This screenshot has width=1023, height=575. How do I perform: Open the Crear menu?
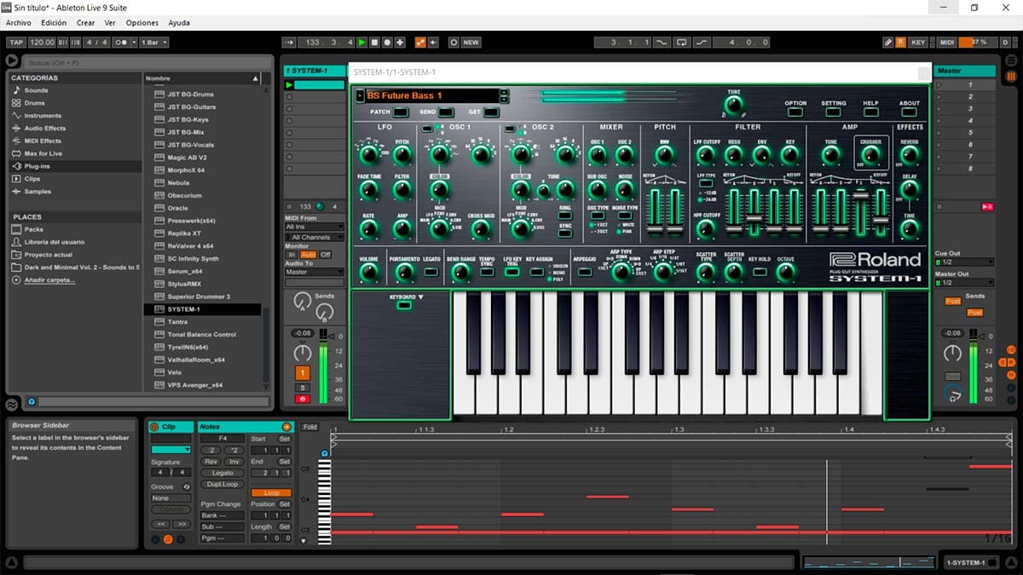coord(85,23)
